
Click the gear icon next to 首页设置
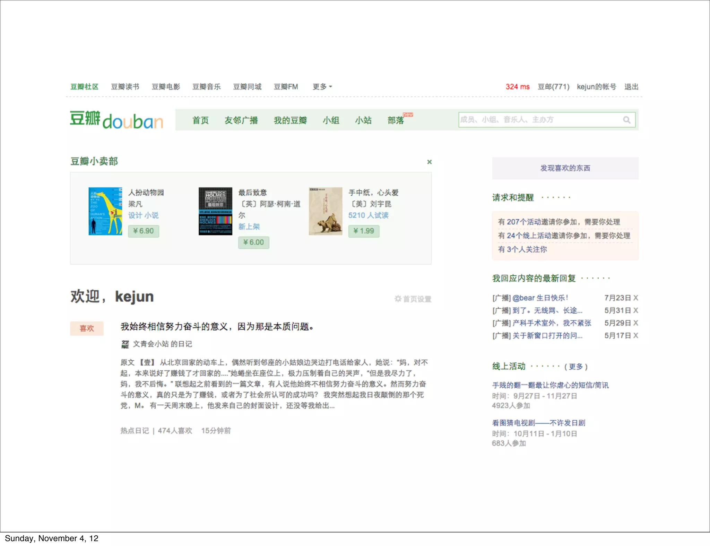[x=398, y=299]
